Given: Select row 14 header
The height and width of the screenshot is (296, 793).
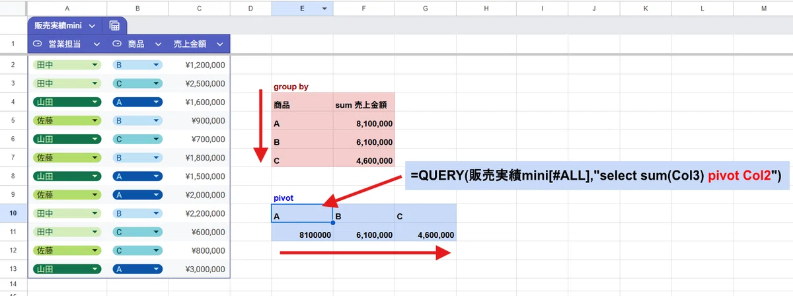Looking at the screenshot, I should 13,283.
